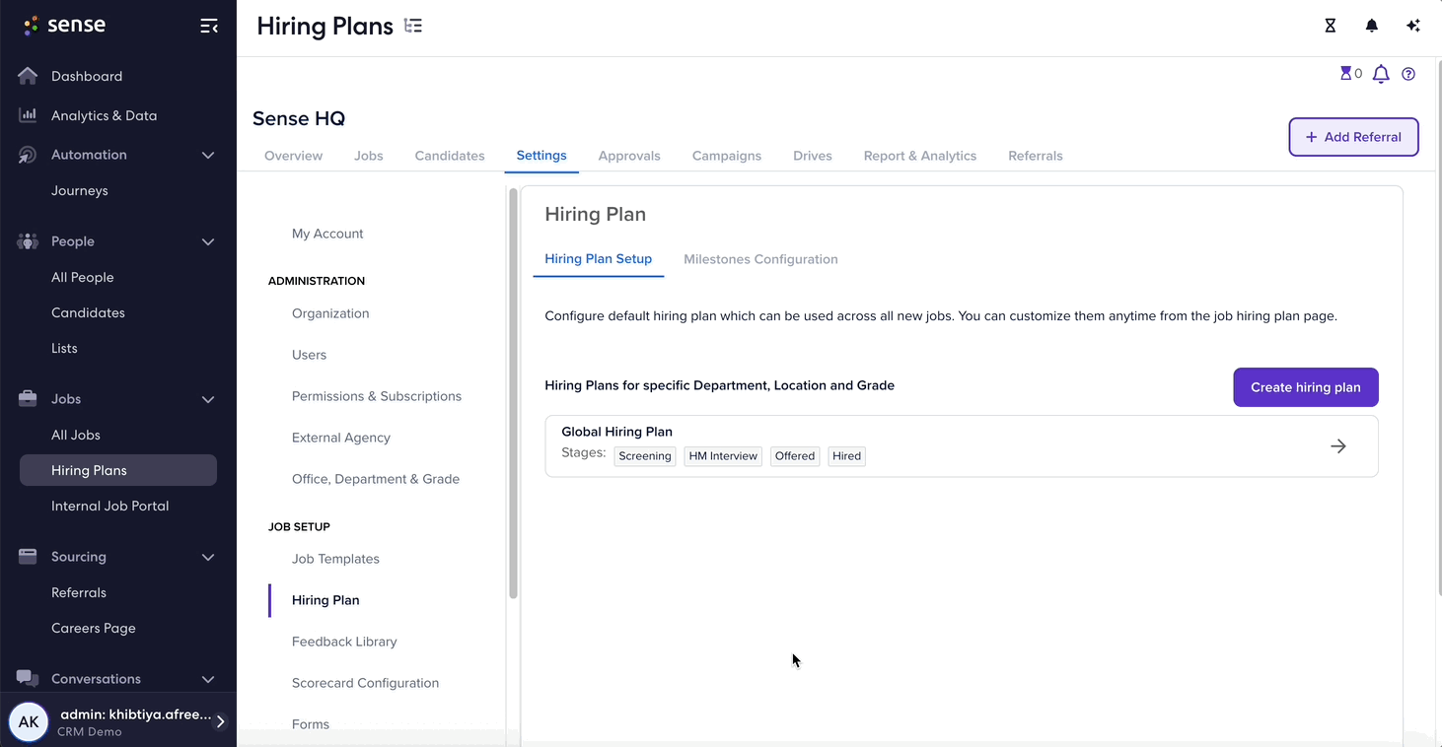Open help via question mark icon
Viewport: 1442px width, 747px height.
point(1408,74)
